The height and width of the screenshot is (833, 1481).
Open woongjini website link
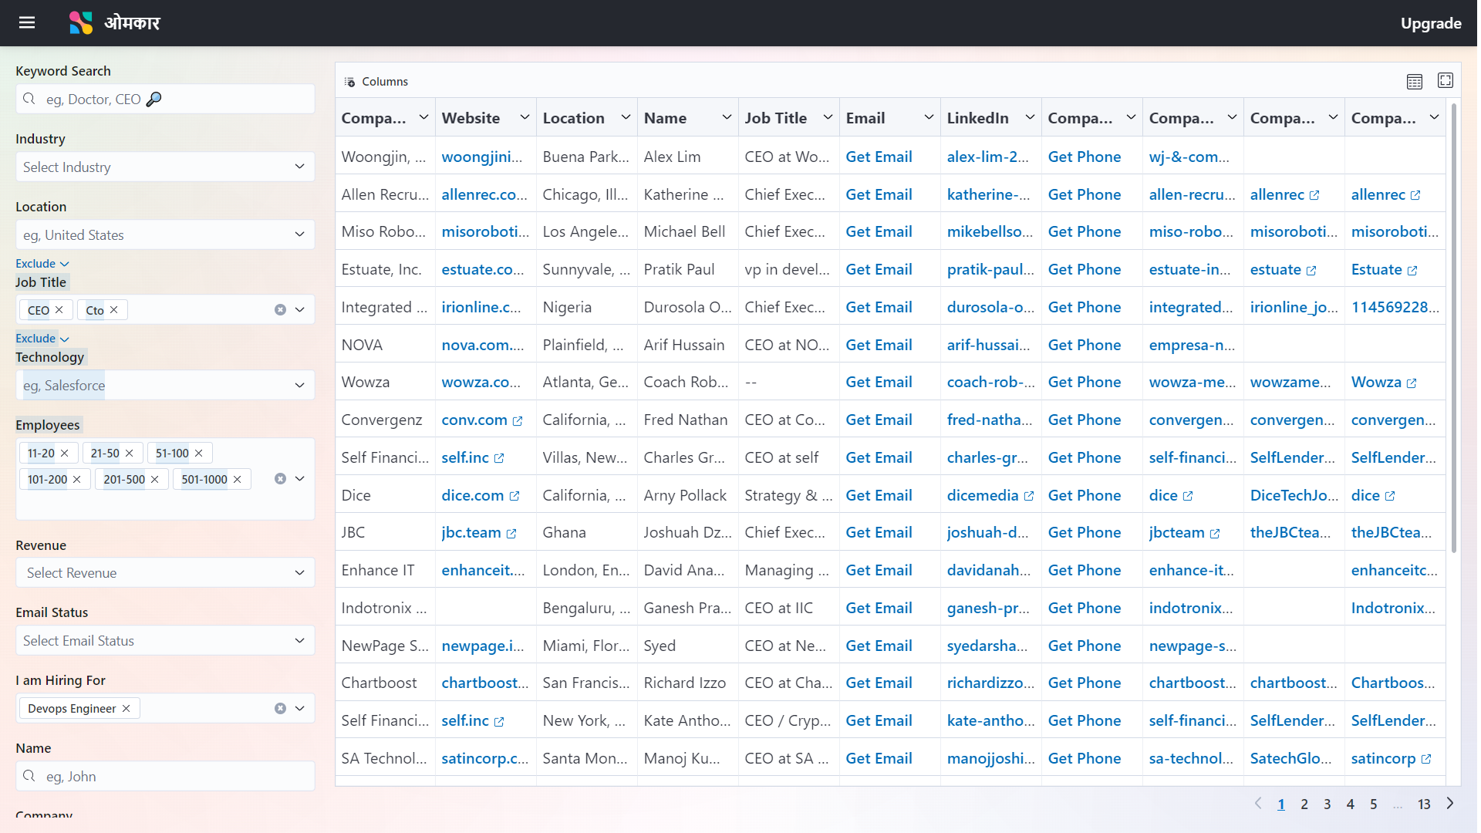pyautogui.click(x=482, y=157)
